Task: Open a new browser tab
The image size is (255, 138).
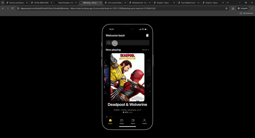Action: coord(228,3)
